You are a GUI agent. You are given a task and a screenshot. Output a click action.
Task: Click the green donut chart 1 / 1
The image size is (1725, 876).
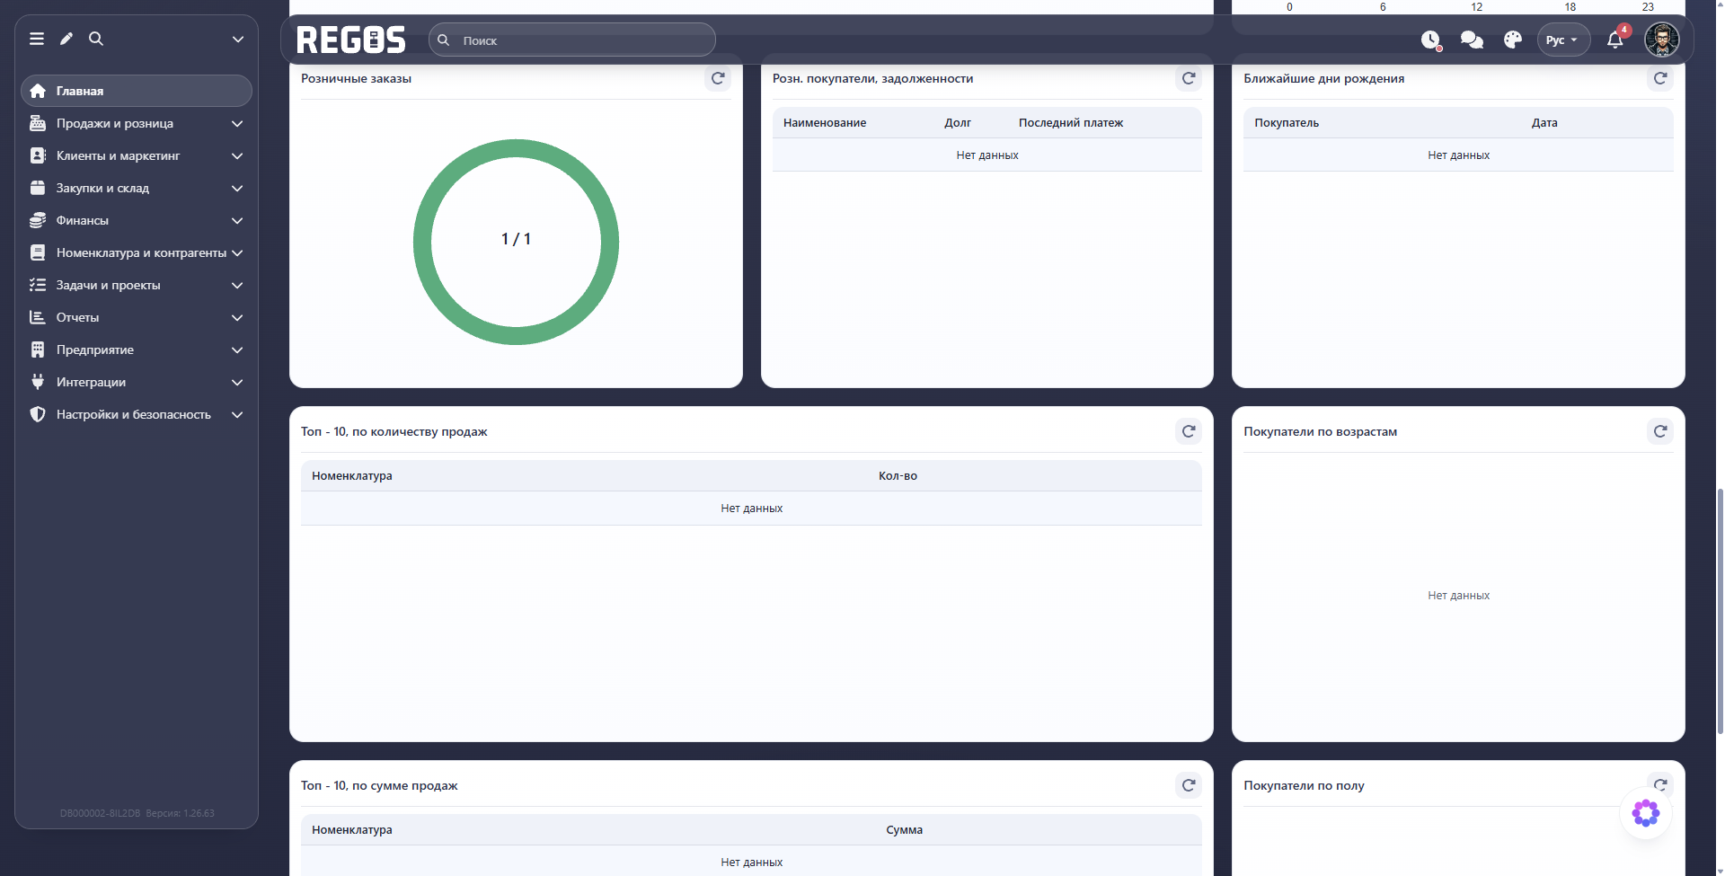click(516, 242)
